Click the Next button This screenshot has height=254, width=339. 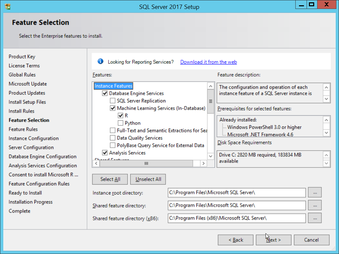click(x=273, y=240)
